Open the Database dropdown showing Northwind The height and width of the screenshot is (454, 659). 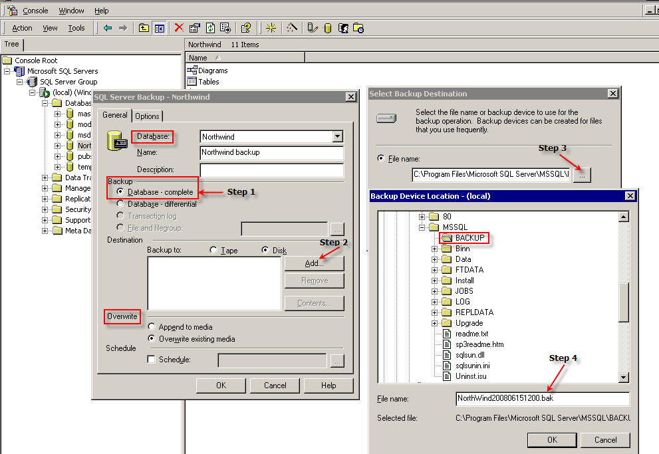tap(338, 136)
